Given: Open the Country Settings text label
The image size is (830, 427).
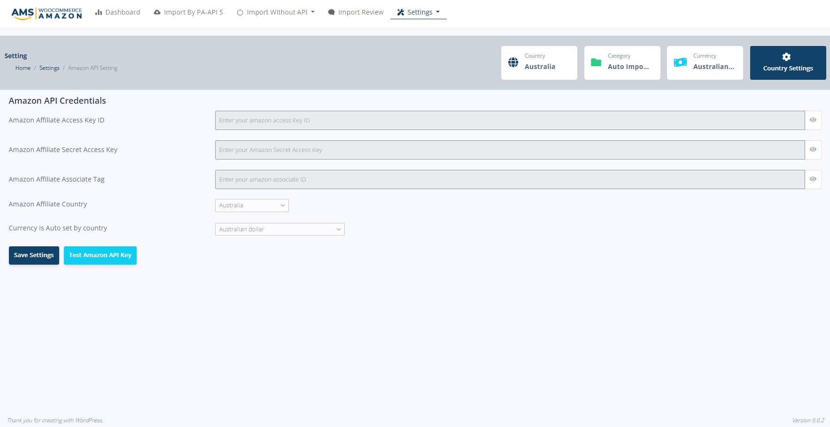Looking at the screenshot, I should tap(788, 69).
